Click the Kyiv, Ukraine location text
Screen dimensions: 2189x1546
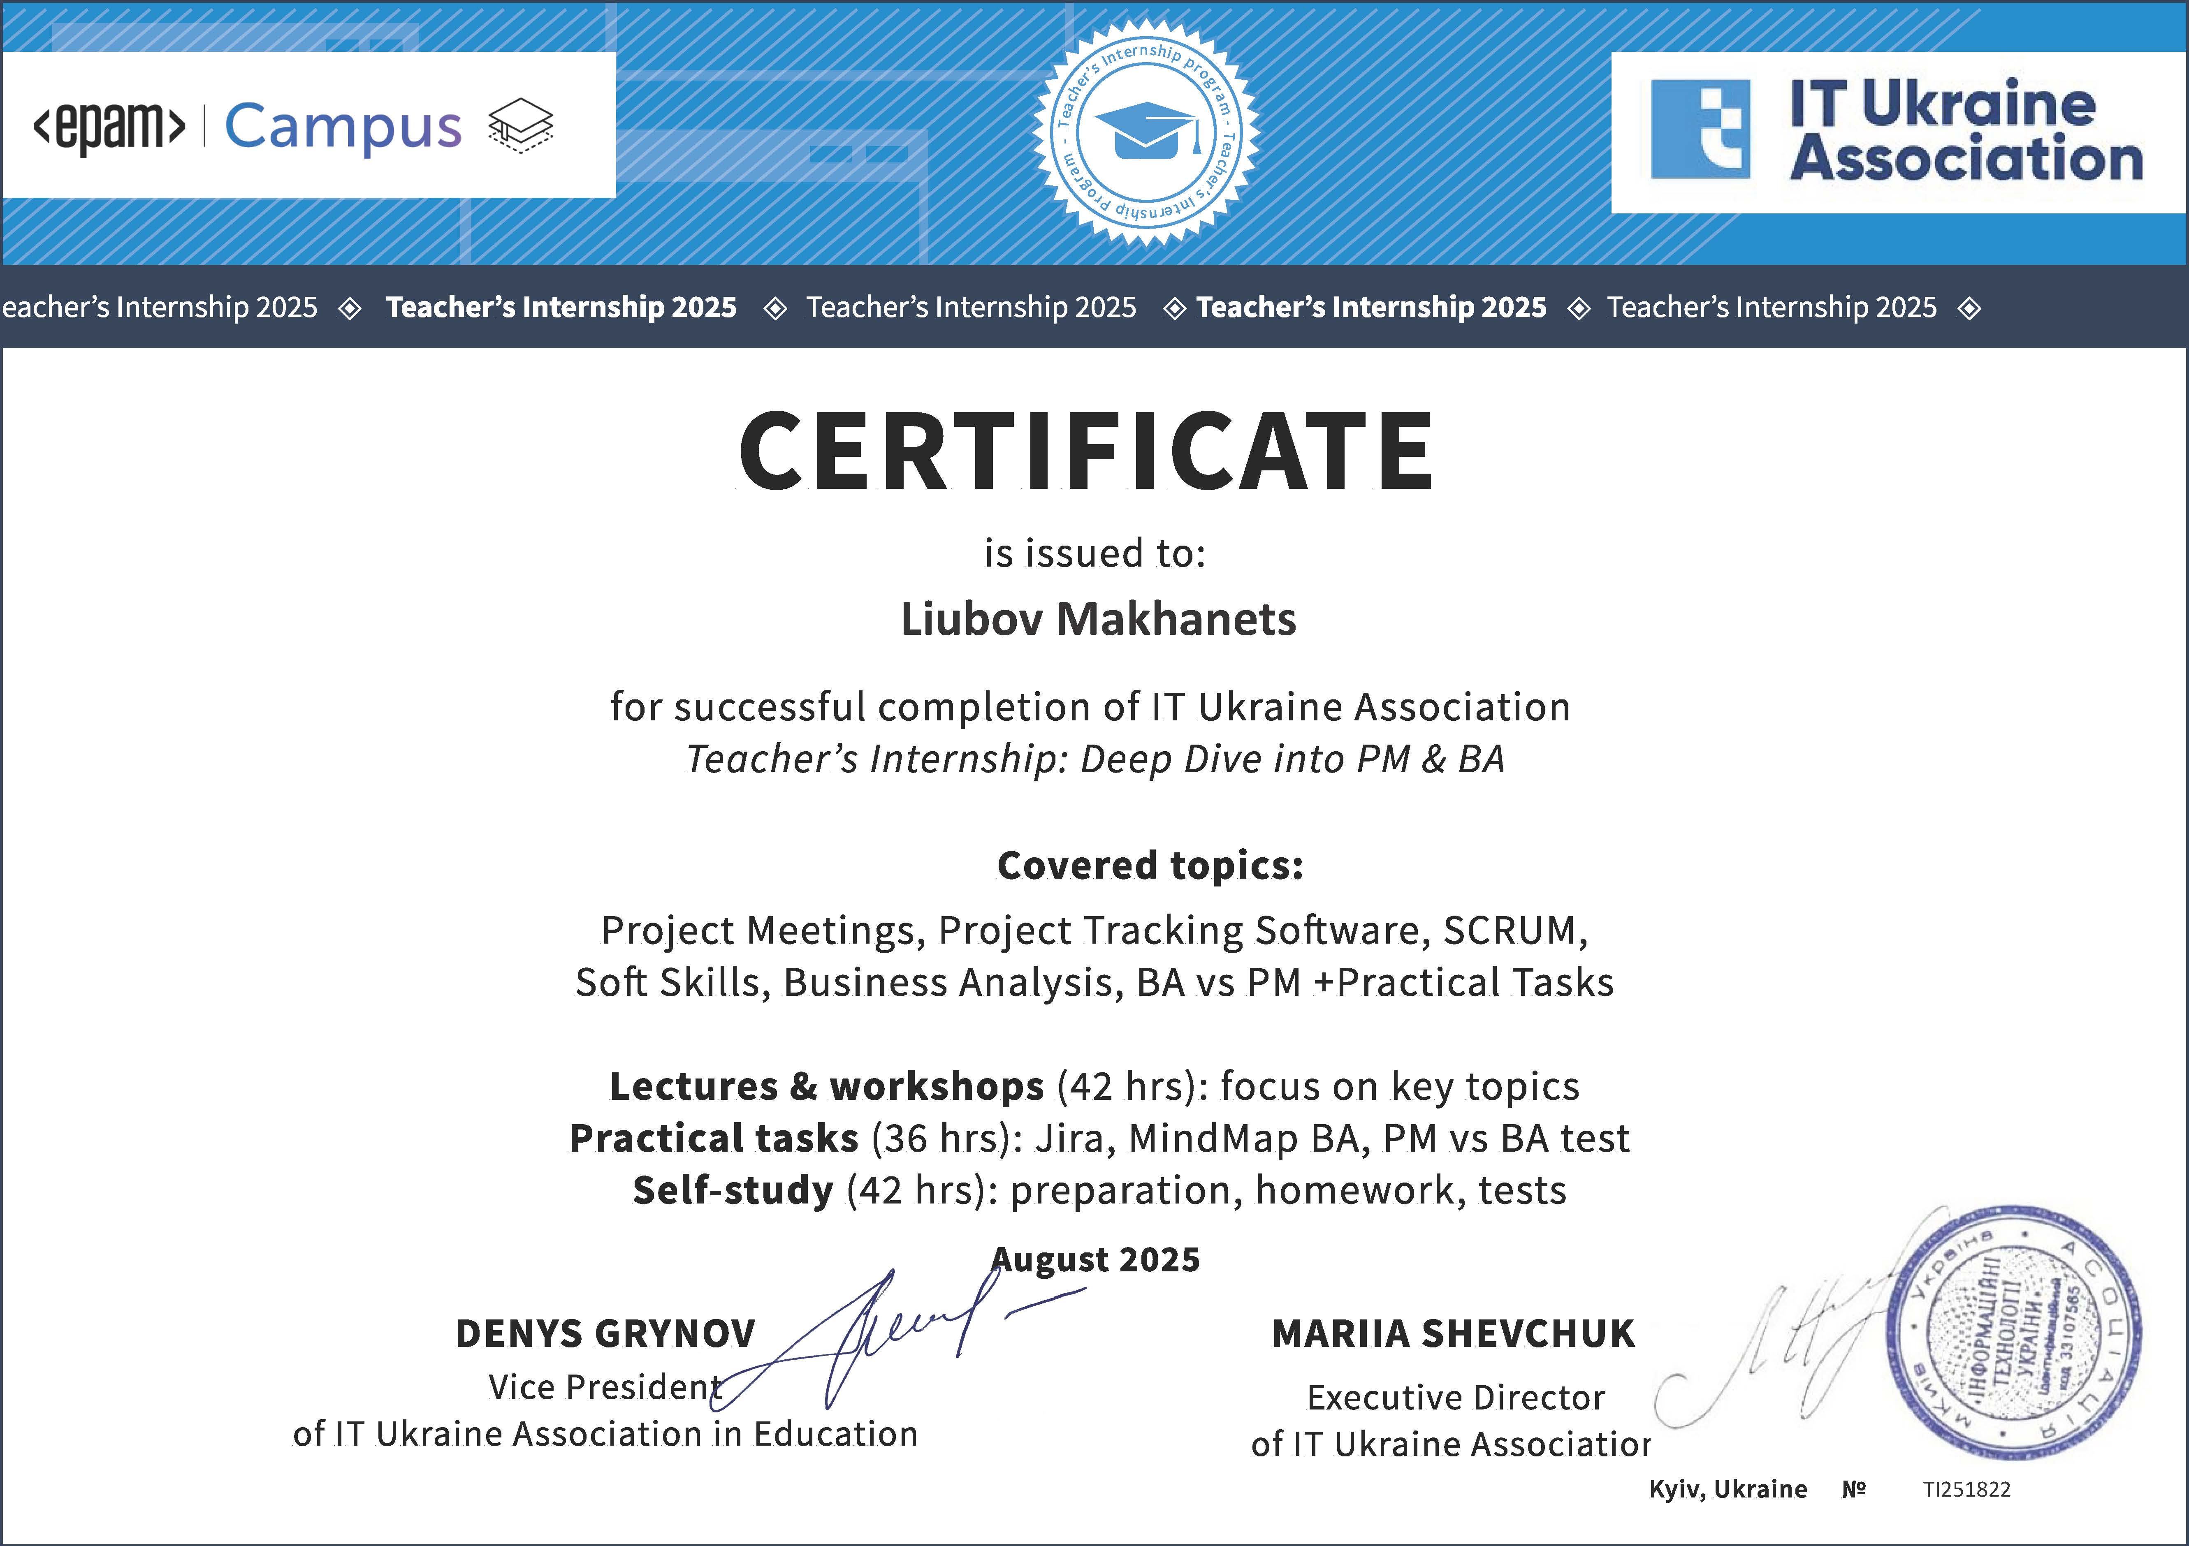pyautogui.click(x=1728, y=1490)
